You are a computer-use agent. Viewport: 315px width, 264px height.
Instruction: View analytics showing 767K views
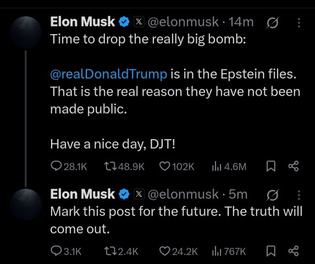[229, 251]
